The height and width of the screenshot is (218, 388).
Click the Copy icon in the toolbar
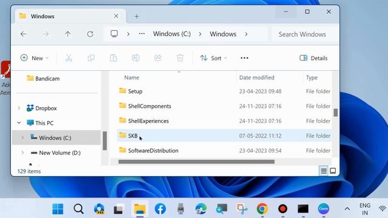pos(91,58)
